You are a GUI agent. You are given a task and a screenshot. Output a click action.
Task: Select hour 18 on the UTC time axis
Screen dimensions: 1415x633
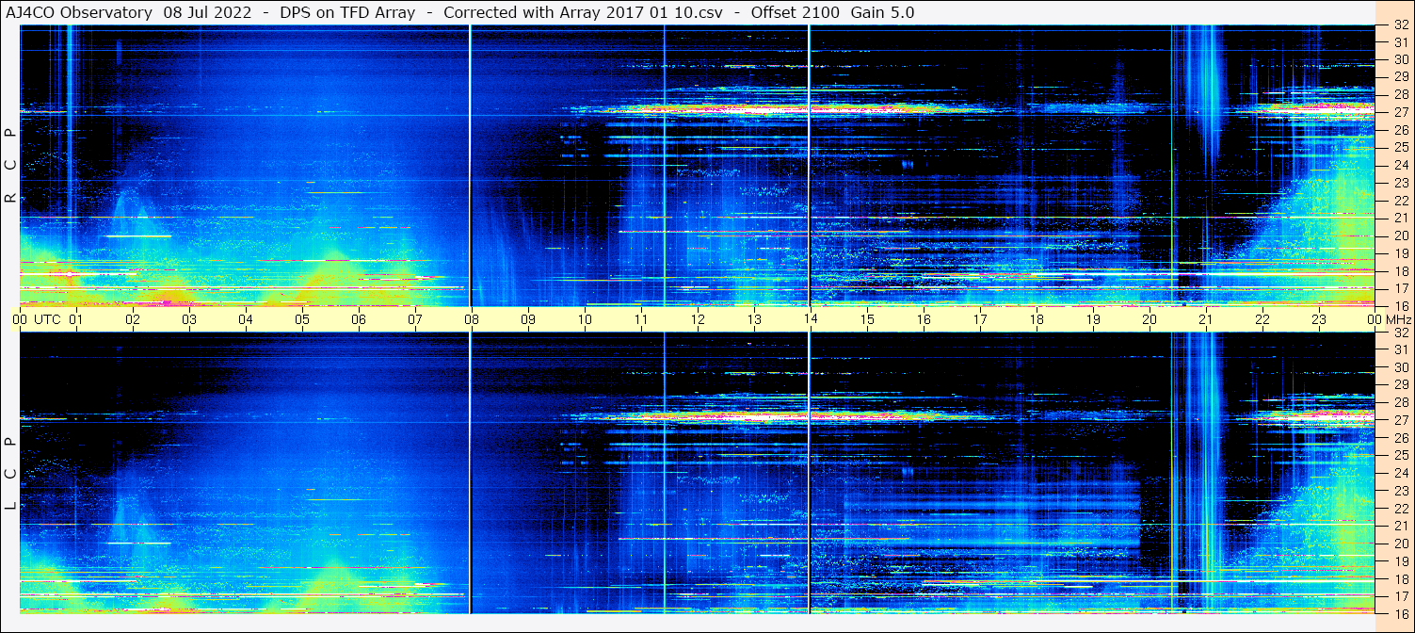tap(1037, 319)
